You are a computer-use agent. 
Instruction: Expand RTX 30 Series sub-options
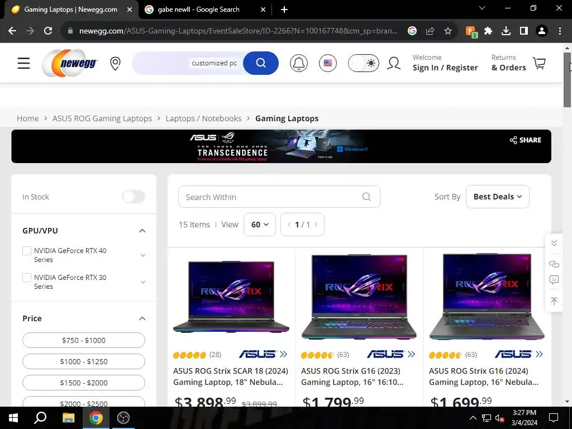point(143,282)
